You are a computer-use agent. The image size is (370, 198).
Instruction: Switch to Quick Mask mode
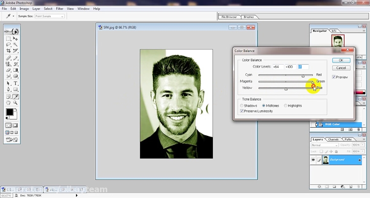(15, 126)
